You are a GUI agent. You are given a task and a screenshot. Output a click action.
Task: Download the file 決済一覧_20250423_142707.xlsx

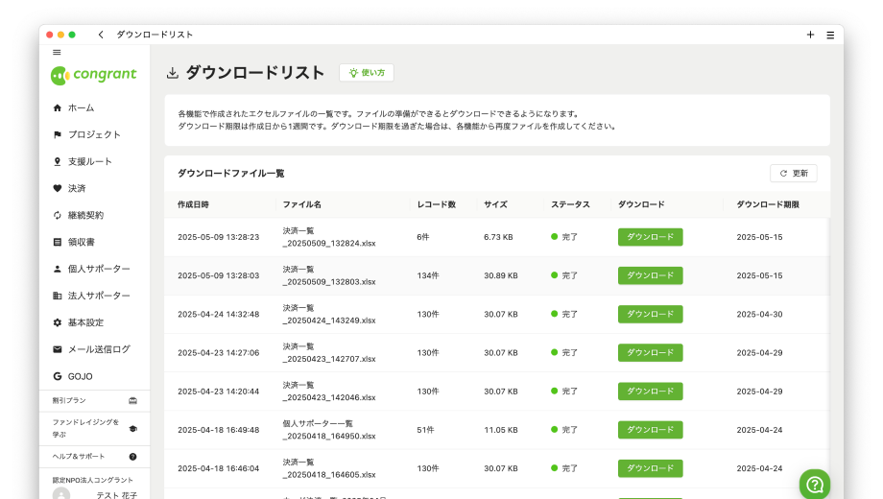[651, 352]
